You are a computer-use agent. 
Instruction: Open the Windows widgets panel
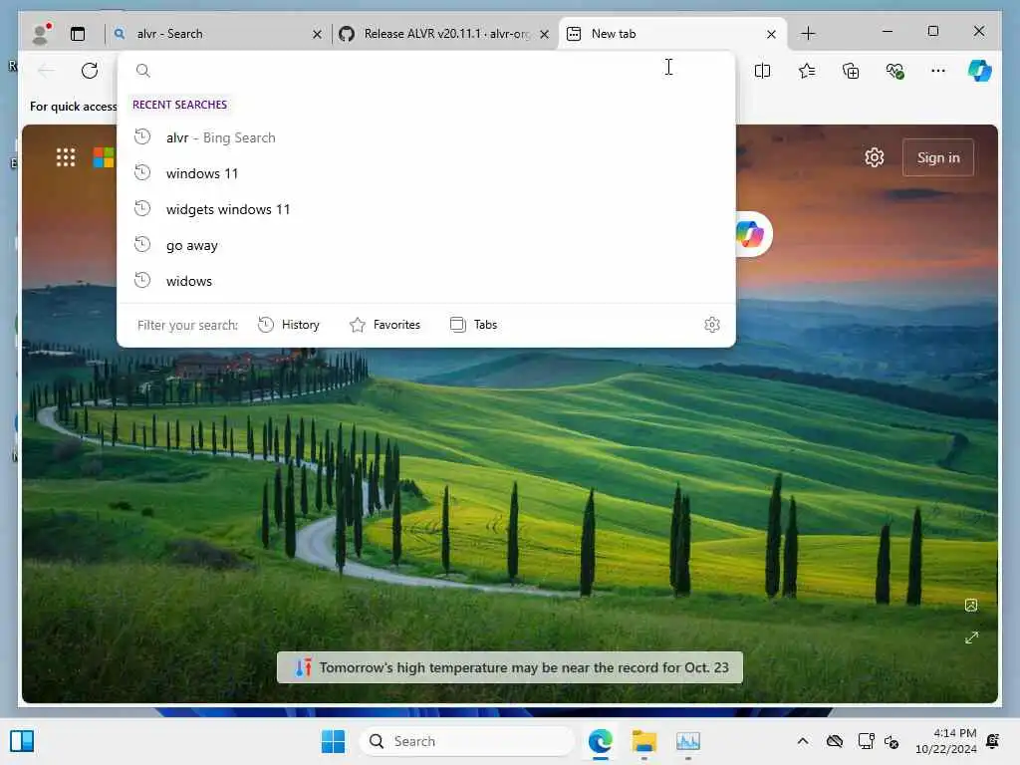(22, 741)
